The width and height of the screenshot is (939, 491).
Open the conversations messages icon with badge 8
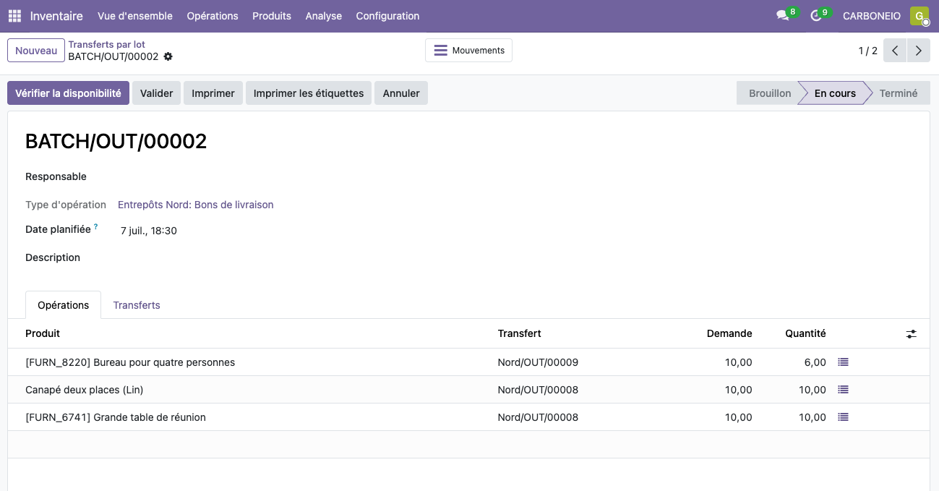(x=782, y=16)
